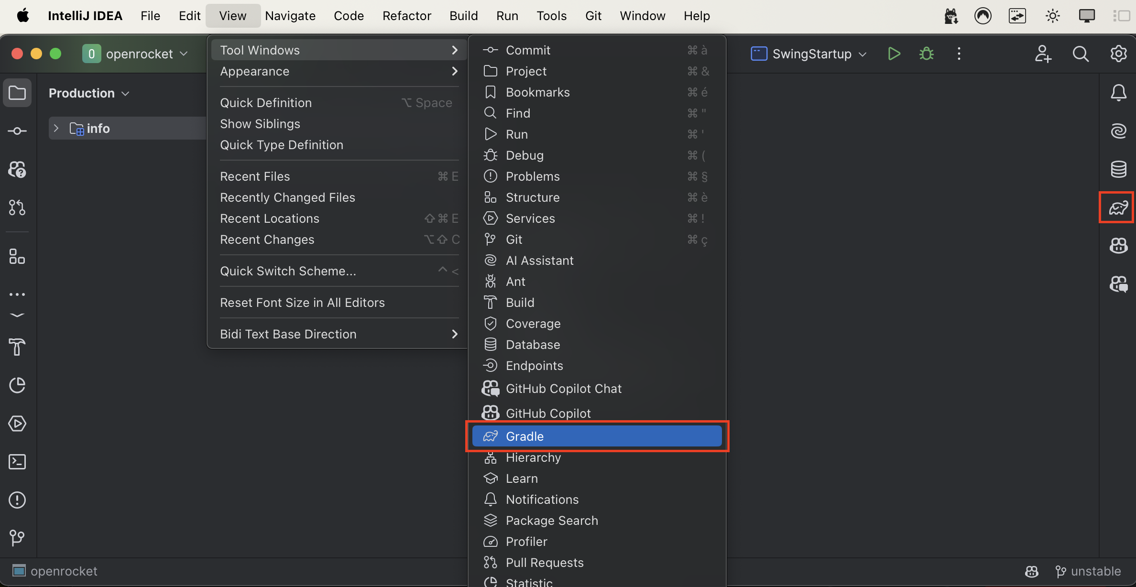Open the Structure tool icon in left sidebar
Viewport: 1136px width, 587px height.
click(x=17, y=256)
